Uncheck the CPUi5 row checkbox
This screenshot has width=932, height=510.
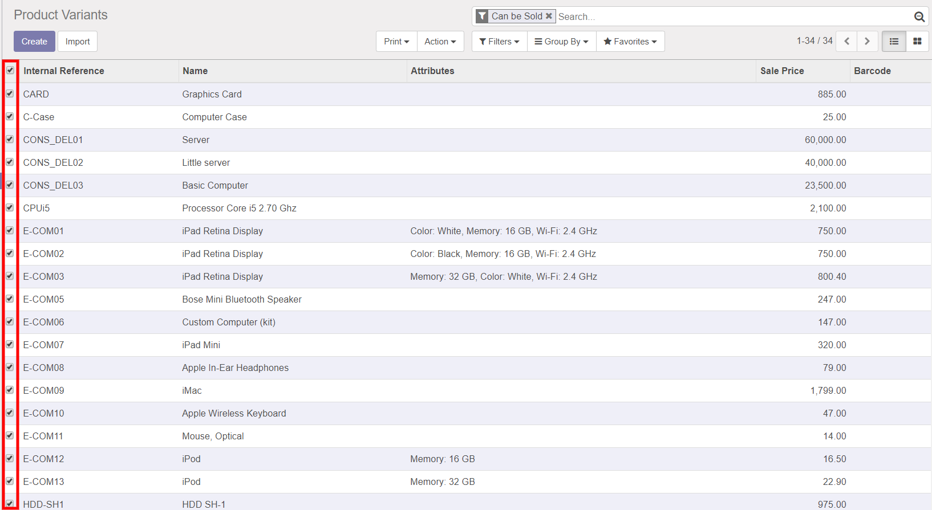click(10, 207)
